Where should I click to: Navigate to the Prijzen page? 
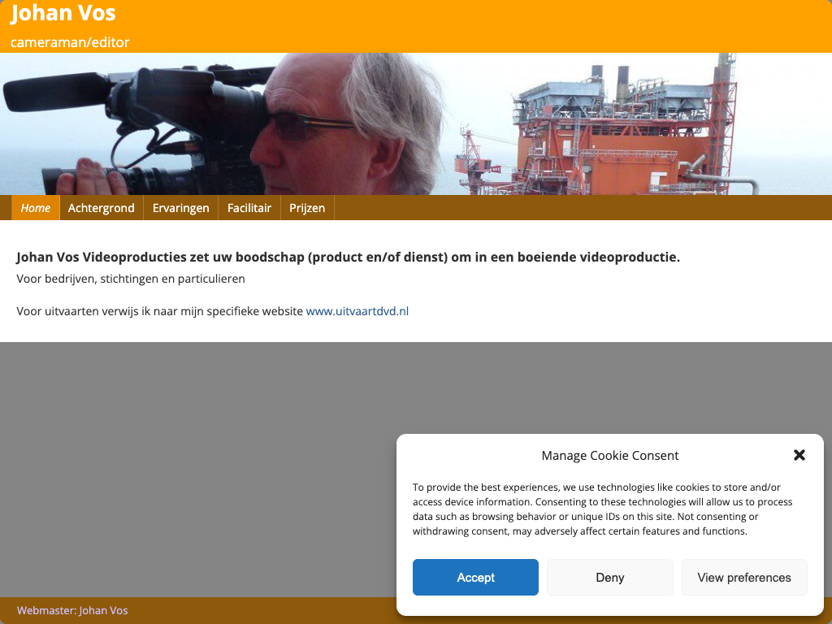pos(307,208)
